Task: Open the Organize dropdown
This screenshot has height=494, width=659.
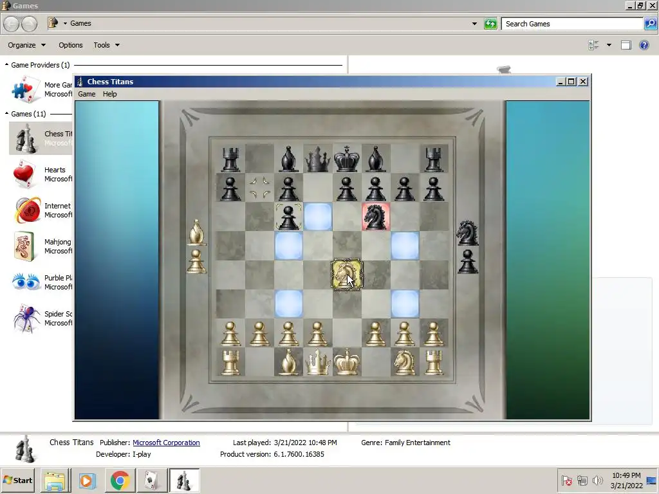Action: 26,45
